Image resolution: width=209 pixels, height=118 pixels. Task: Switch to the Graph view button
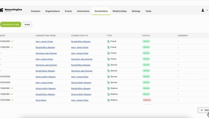coord(27,25)
